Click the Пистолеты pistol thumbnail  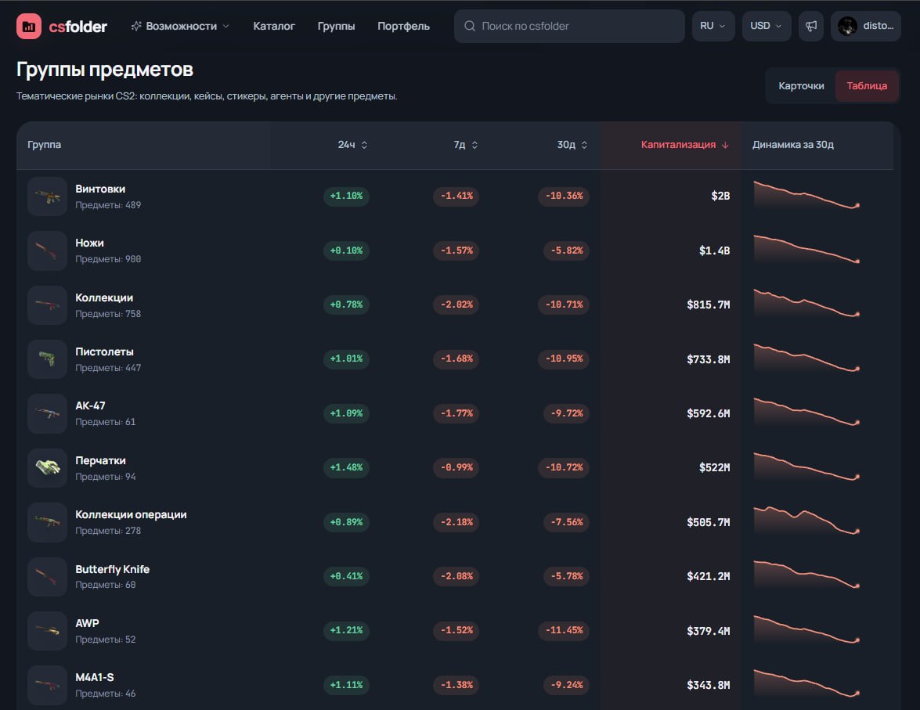(x=48, y=359)
